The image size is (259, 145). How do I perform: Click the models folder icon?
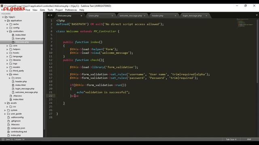point(11,67)
